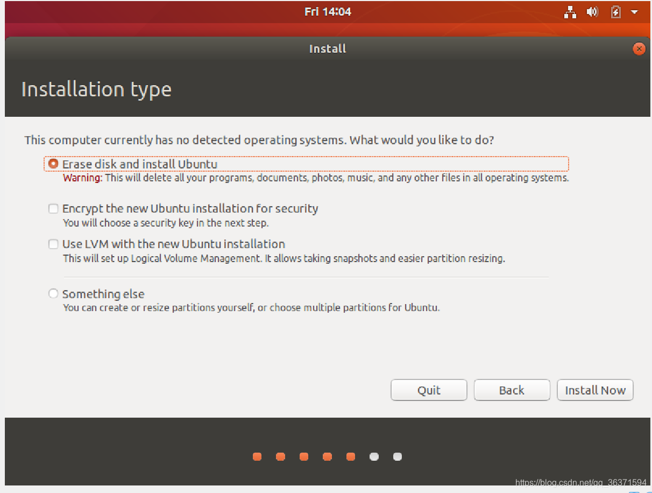Click the 'no detected operating systems' question text
This screenshot has width=652, height=493.
(x=259, y=140)
